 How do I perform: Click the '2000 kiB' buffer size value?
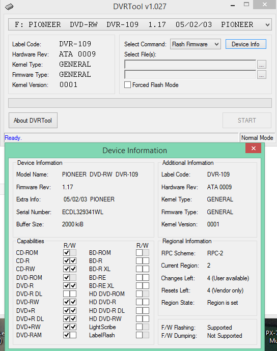[x=73, y=224]
